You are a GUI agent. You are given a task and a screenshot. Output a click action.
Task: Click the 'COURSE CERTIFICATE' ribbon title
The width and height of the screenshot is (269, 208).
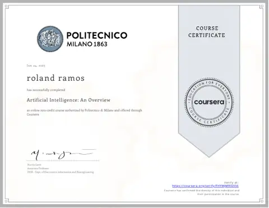pyautogui.click(x=207, y=31)
